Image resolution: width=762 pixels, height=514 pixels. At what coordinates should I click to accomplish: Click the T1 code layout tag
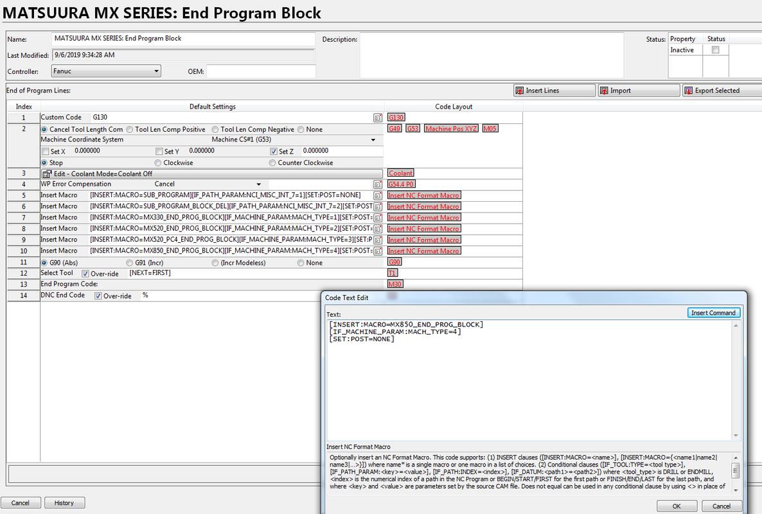(x=392, y=274)
